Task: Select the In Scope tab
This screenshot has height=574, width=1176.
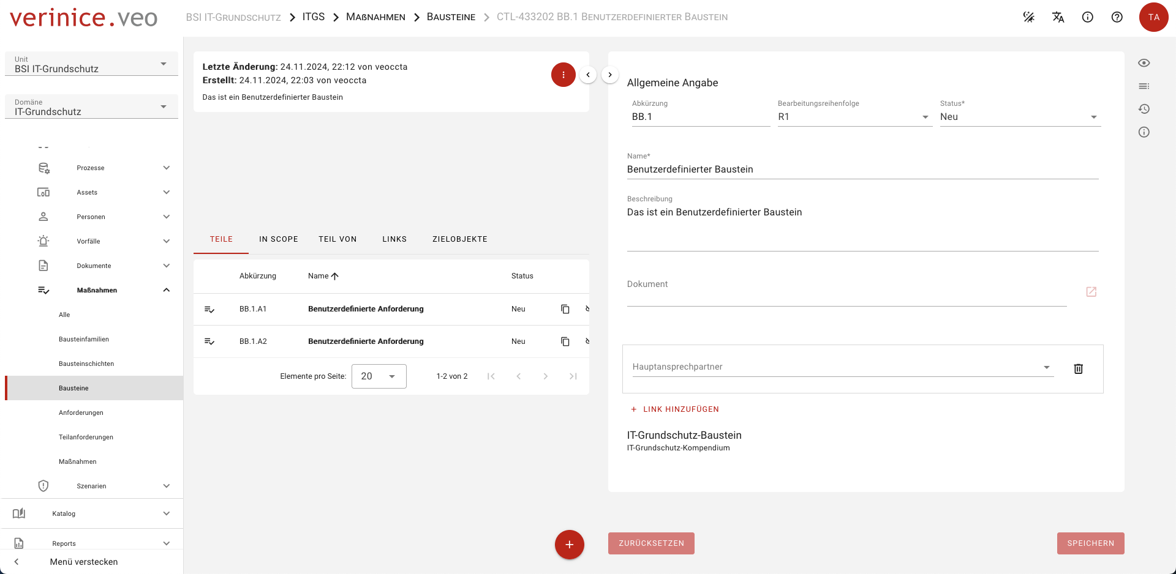Action: (278, 239)
